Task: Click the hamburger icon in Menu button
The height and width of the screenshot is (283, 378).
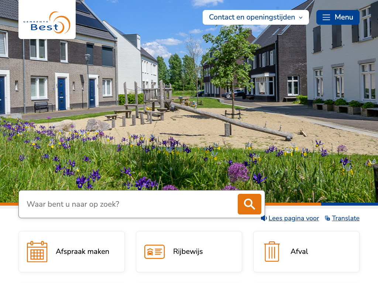Action: click(x=326, y=17)
